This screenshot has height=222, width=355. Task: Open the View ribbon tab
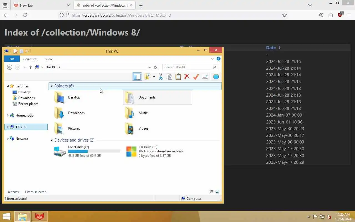pos(49,59)
